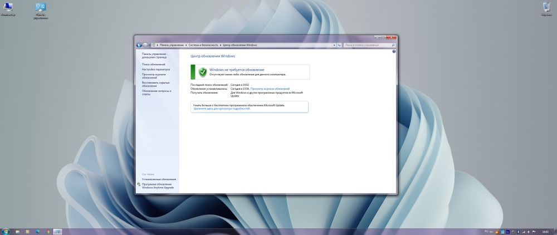Image resolution: width=557 pixels, height=235 pixels.
Task: Minimize the Windows Update window
Action: 377,37
